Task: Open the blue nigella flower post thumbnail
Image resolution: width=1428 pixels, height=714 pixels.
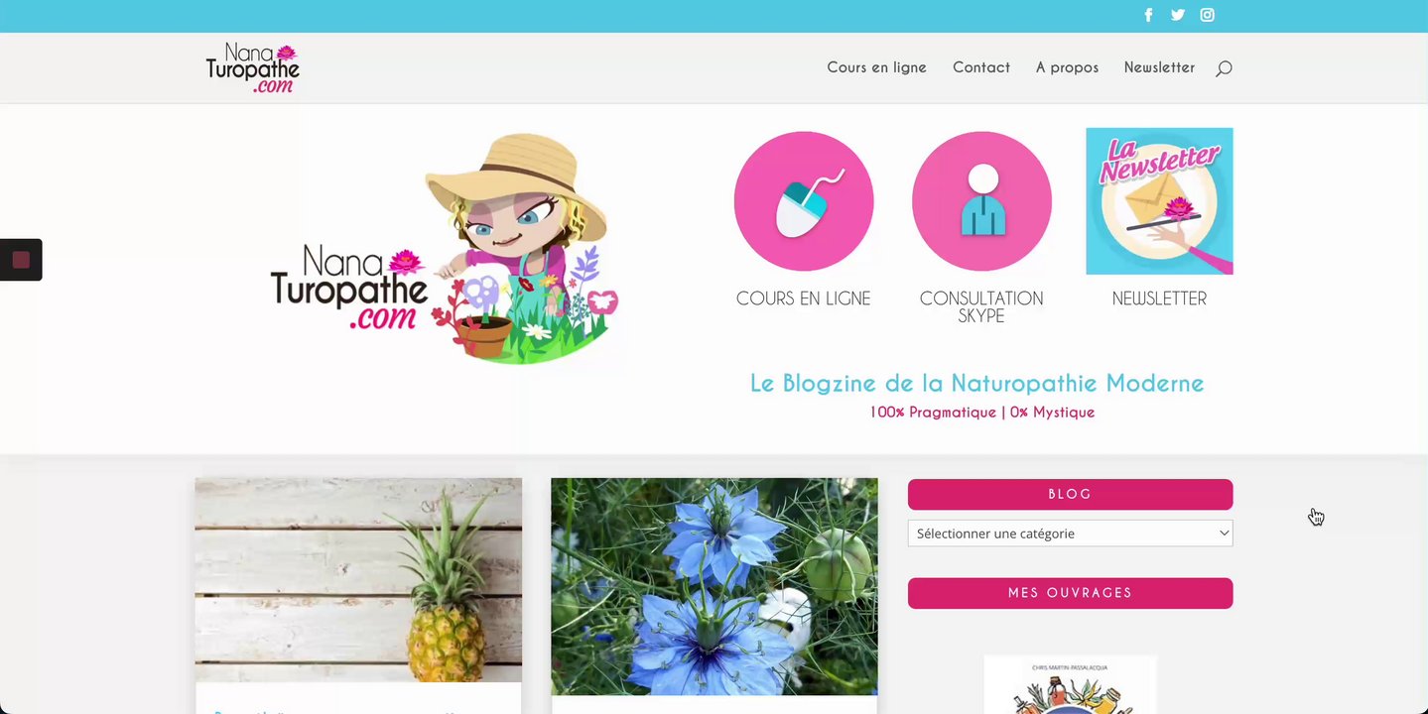Action: (x=714, y=586)
